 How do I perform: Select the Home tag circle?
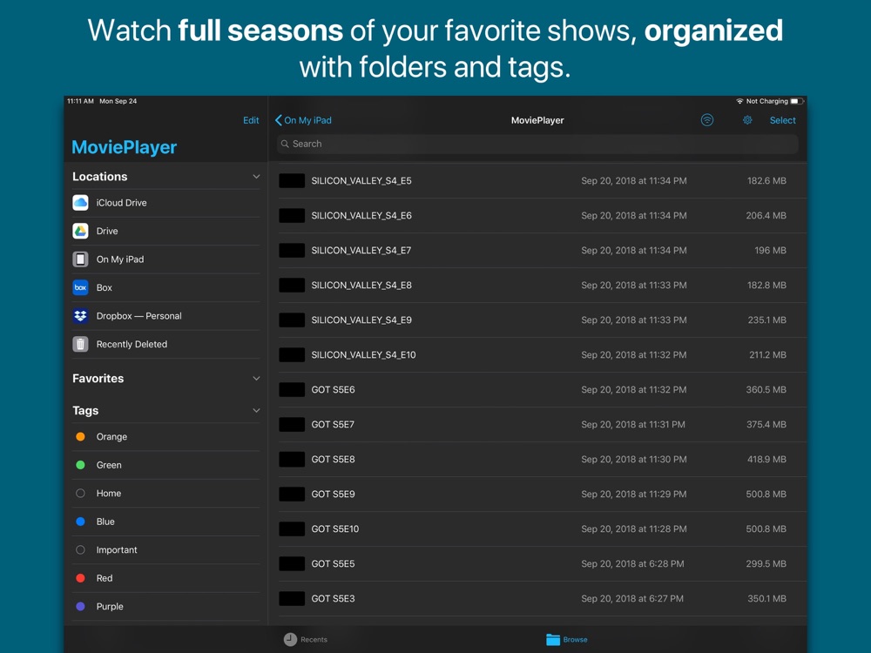pos(80,494)
